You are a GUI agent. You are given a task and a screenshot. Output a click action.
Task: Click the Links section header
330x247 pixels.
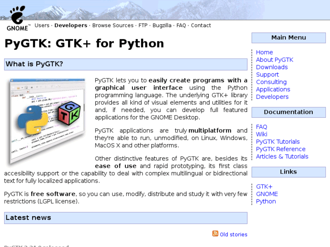click(x=289, y=172)
